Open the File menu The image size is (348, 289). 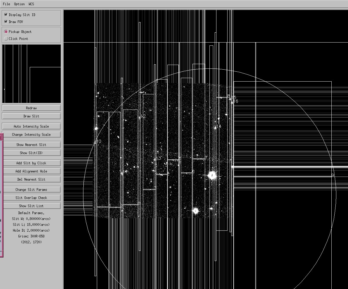(x=6, y=4)
